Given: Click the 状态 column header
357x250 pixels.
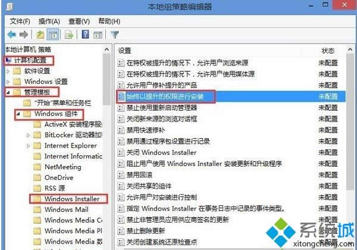Looking at the screenshot, I should (x=328, y=51).
